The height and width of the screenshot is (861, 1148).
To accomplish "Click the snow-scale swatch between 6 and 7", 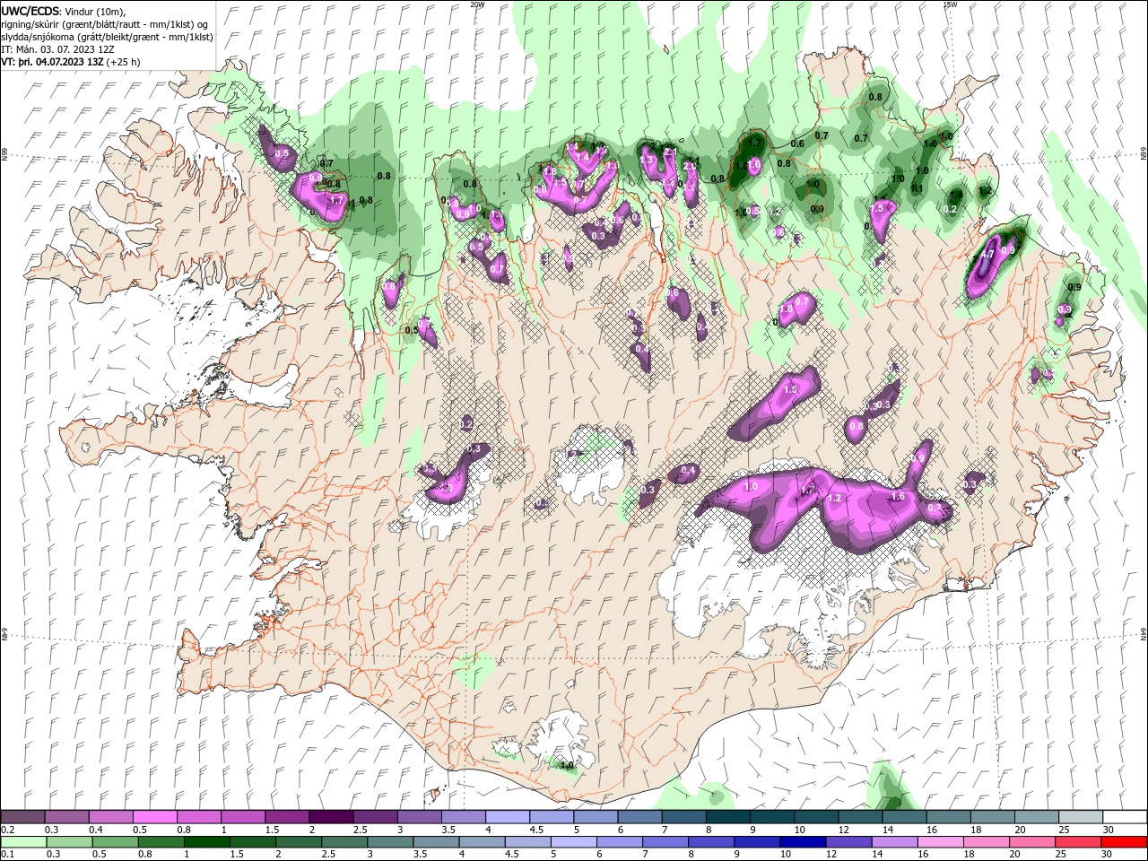I will pyautogui.click(x=639, y=817).
